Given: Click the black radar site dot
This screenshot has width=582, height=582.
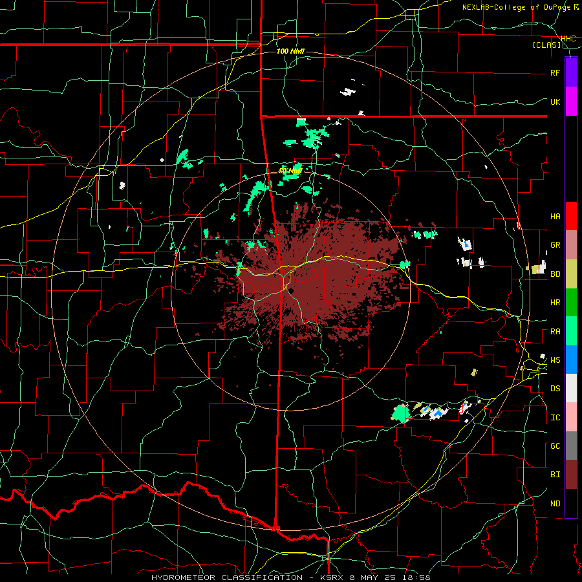Looking at the screenshot, I should (292, 291).
